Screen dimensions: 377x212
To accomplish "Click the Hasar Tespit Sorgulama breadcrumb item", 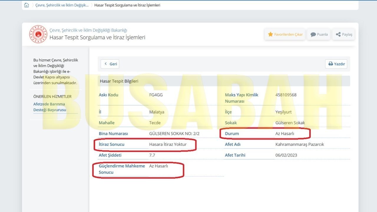I will pyautogui.click(x=127, y=5).
